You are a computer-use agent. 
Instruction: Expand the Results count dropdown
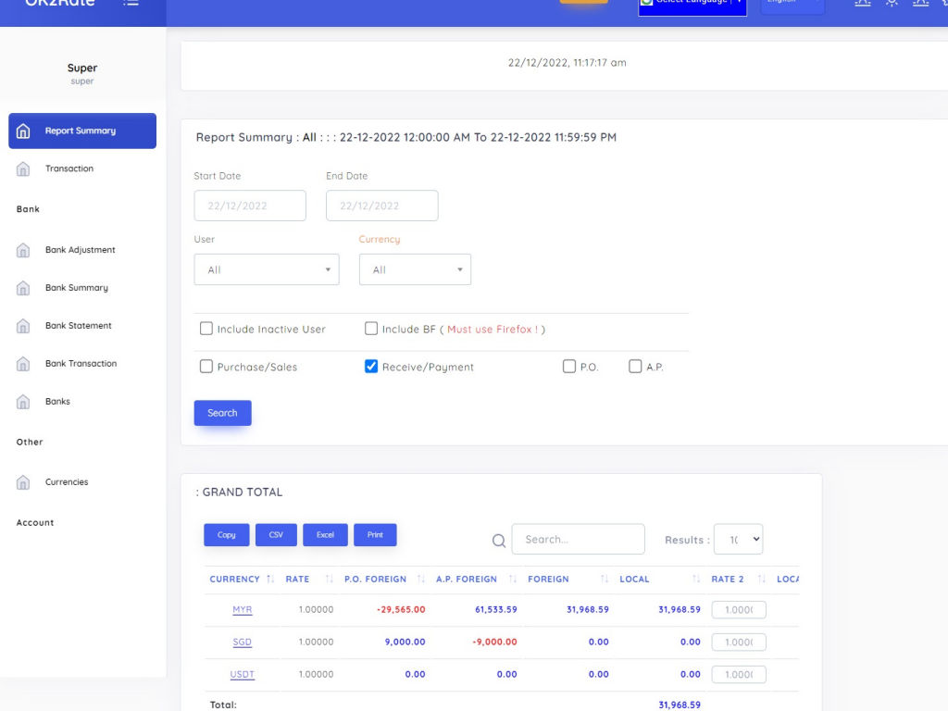coord(738,539)
